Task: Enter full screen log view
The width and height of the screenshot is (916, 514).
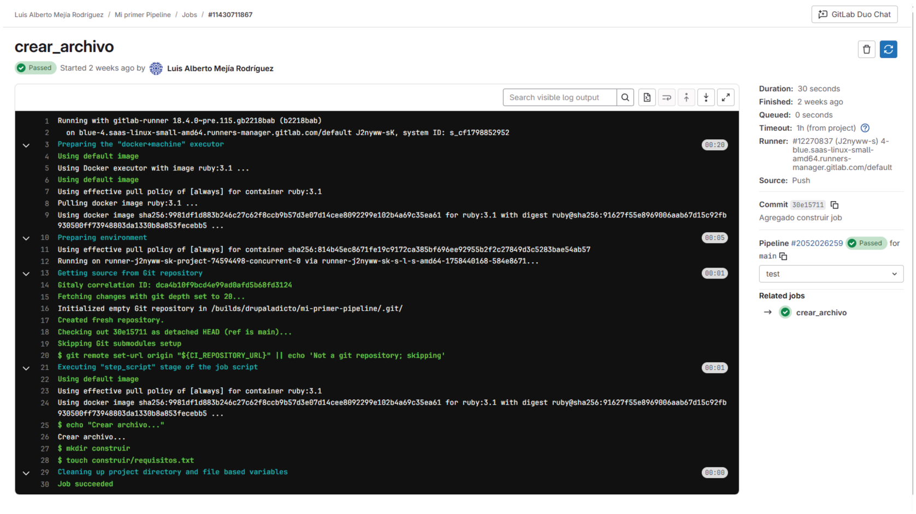Action: point(725,98)
